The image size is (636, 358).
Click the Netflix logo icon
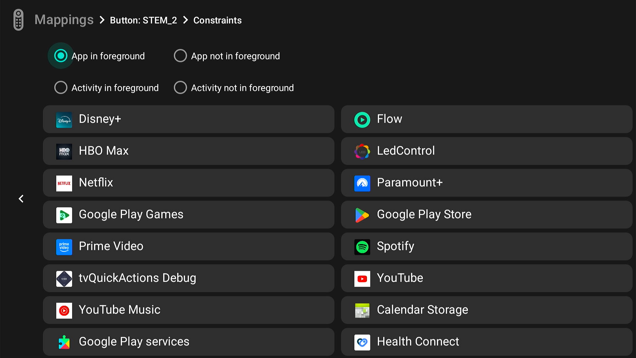click(x=64, y=183)
